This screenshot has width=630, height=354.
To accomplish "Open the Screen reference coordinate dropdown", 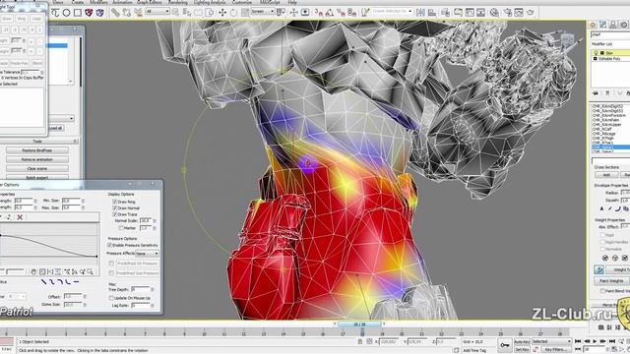I will 263,12.
